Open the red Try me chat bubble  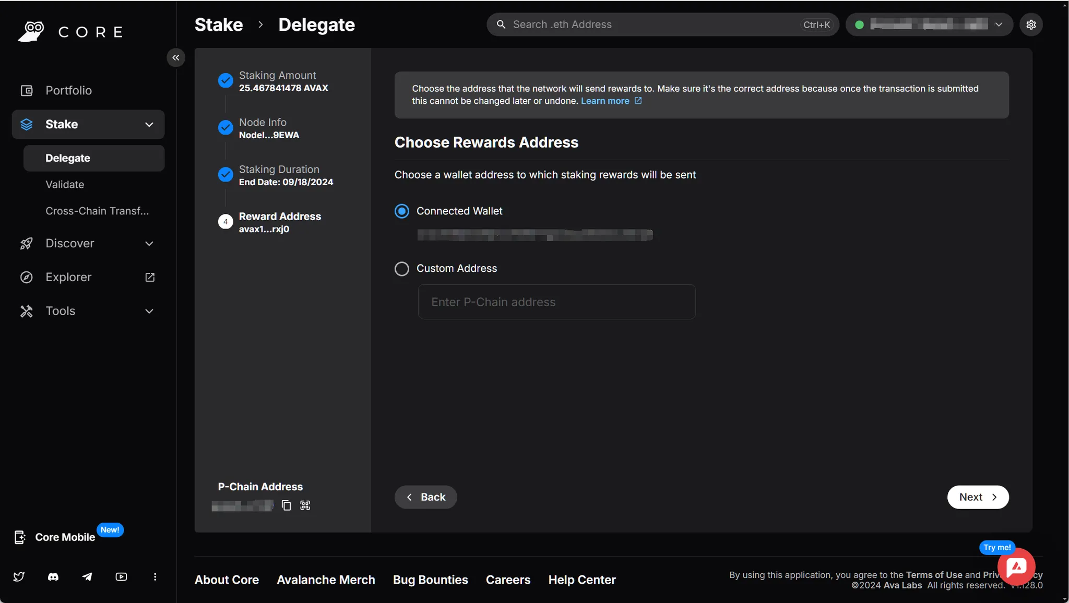(1016, 566)
